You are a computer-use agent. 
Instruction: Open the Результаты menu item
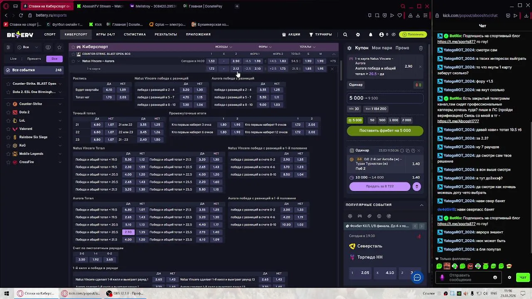coord(166,34)
